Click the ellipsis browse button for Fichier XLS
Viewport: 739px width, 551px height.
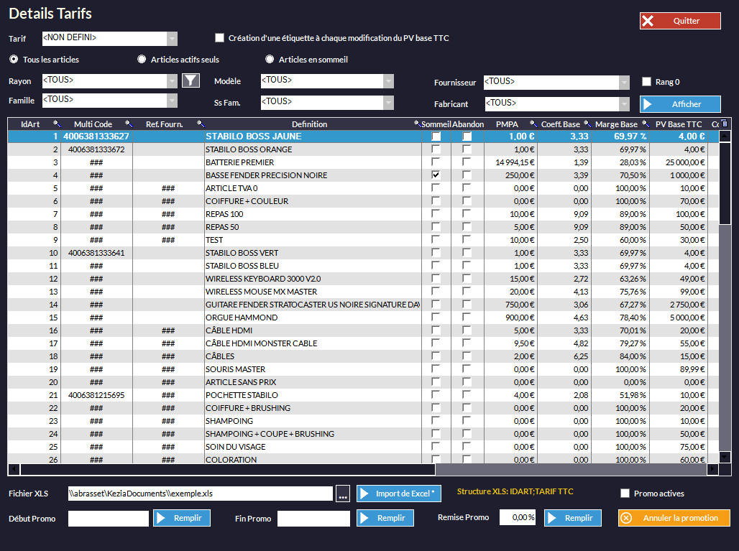tap(343, 494)
